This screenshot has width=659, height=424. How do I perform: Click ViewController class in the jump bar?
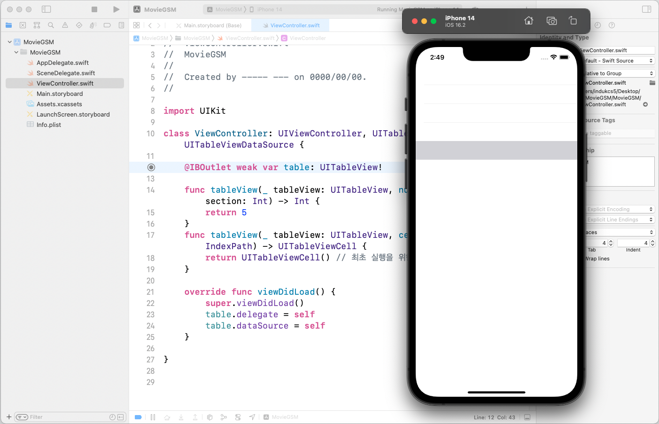303,38
